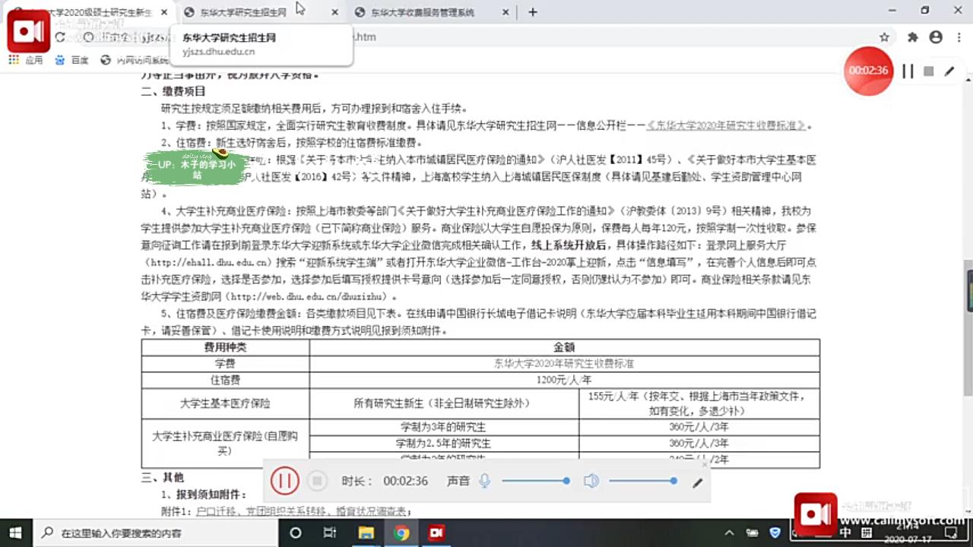973x547 pixels.
Task: Show hidden system tray icons
Action: click(729, 533)
